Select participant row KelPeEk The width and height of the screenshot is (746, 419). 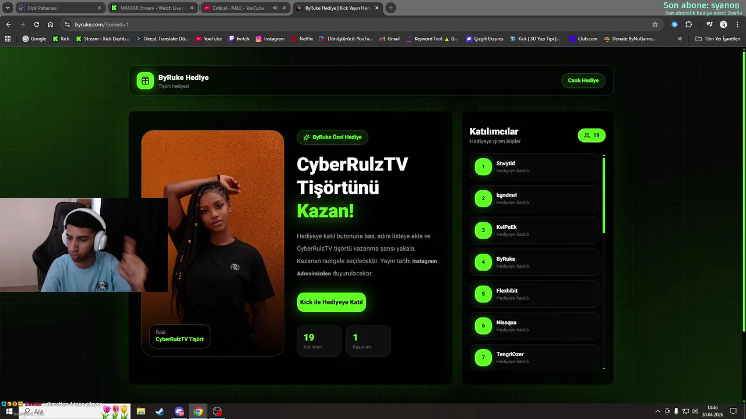534,230
